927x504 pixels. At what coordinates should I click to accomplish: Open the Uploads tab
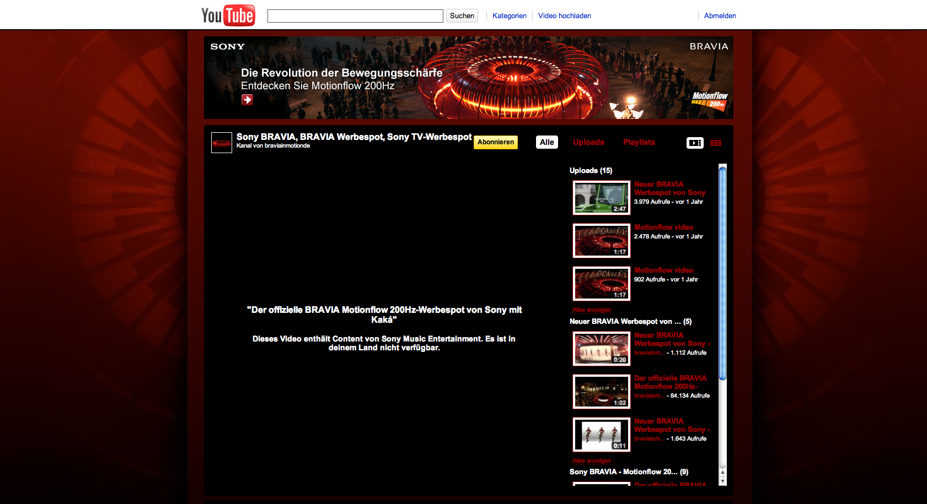(588, 142)
